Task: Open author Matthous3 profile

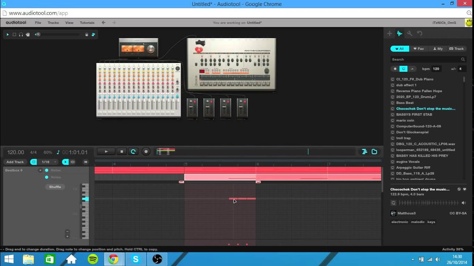Action: (x=406, y=213)
